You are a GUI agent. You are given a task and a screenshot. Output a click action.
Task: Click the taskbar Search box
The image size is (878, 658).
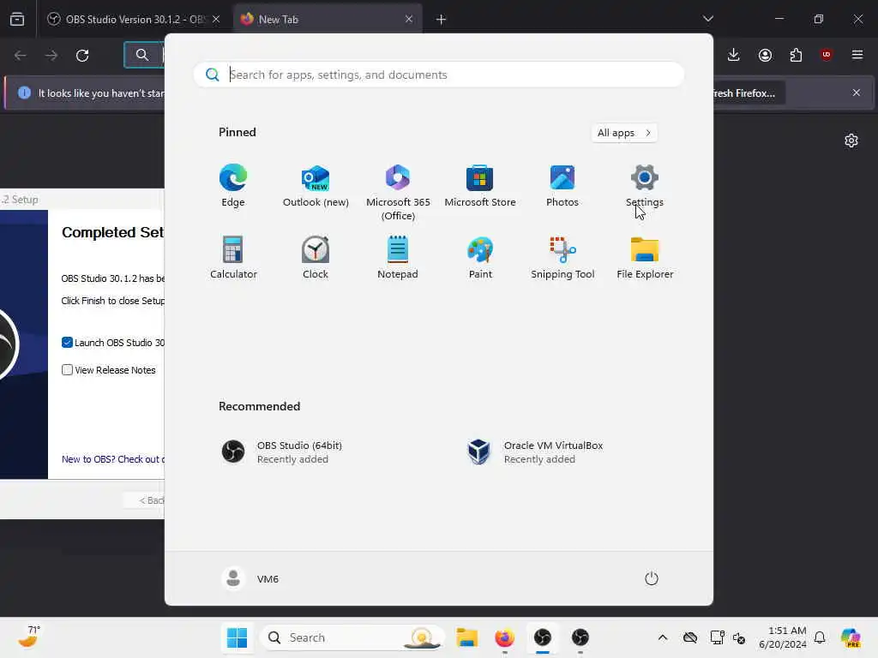[352, 637]
